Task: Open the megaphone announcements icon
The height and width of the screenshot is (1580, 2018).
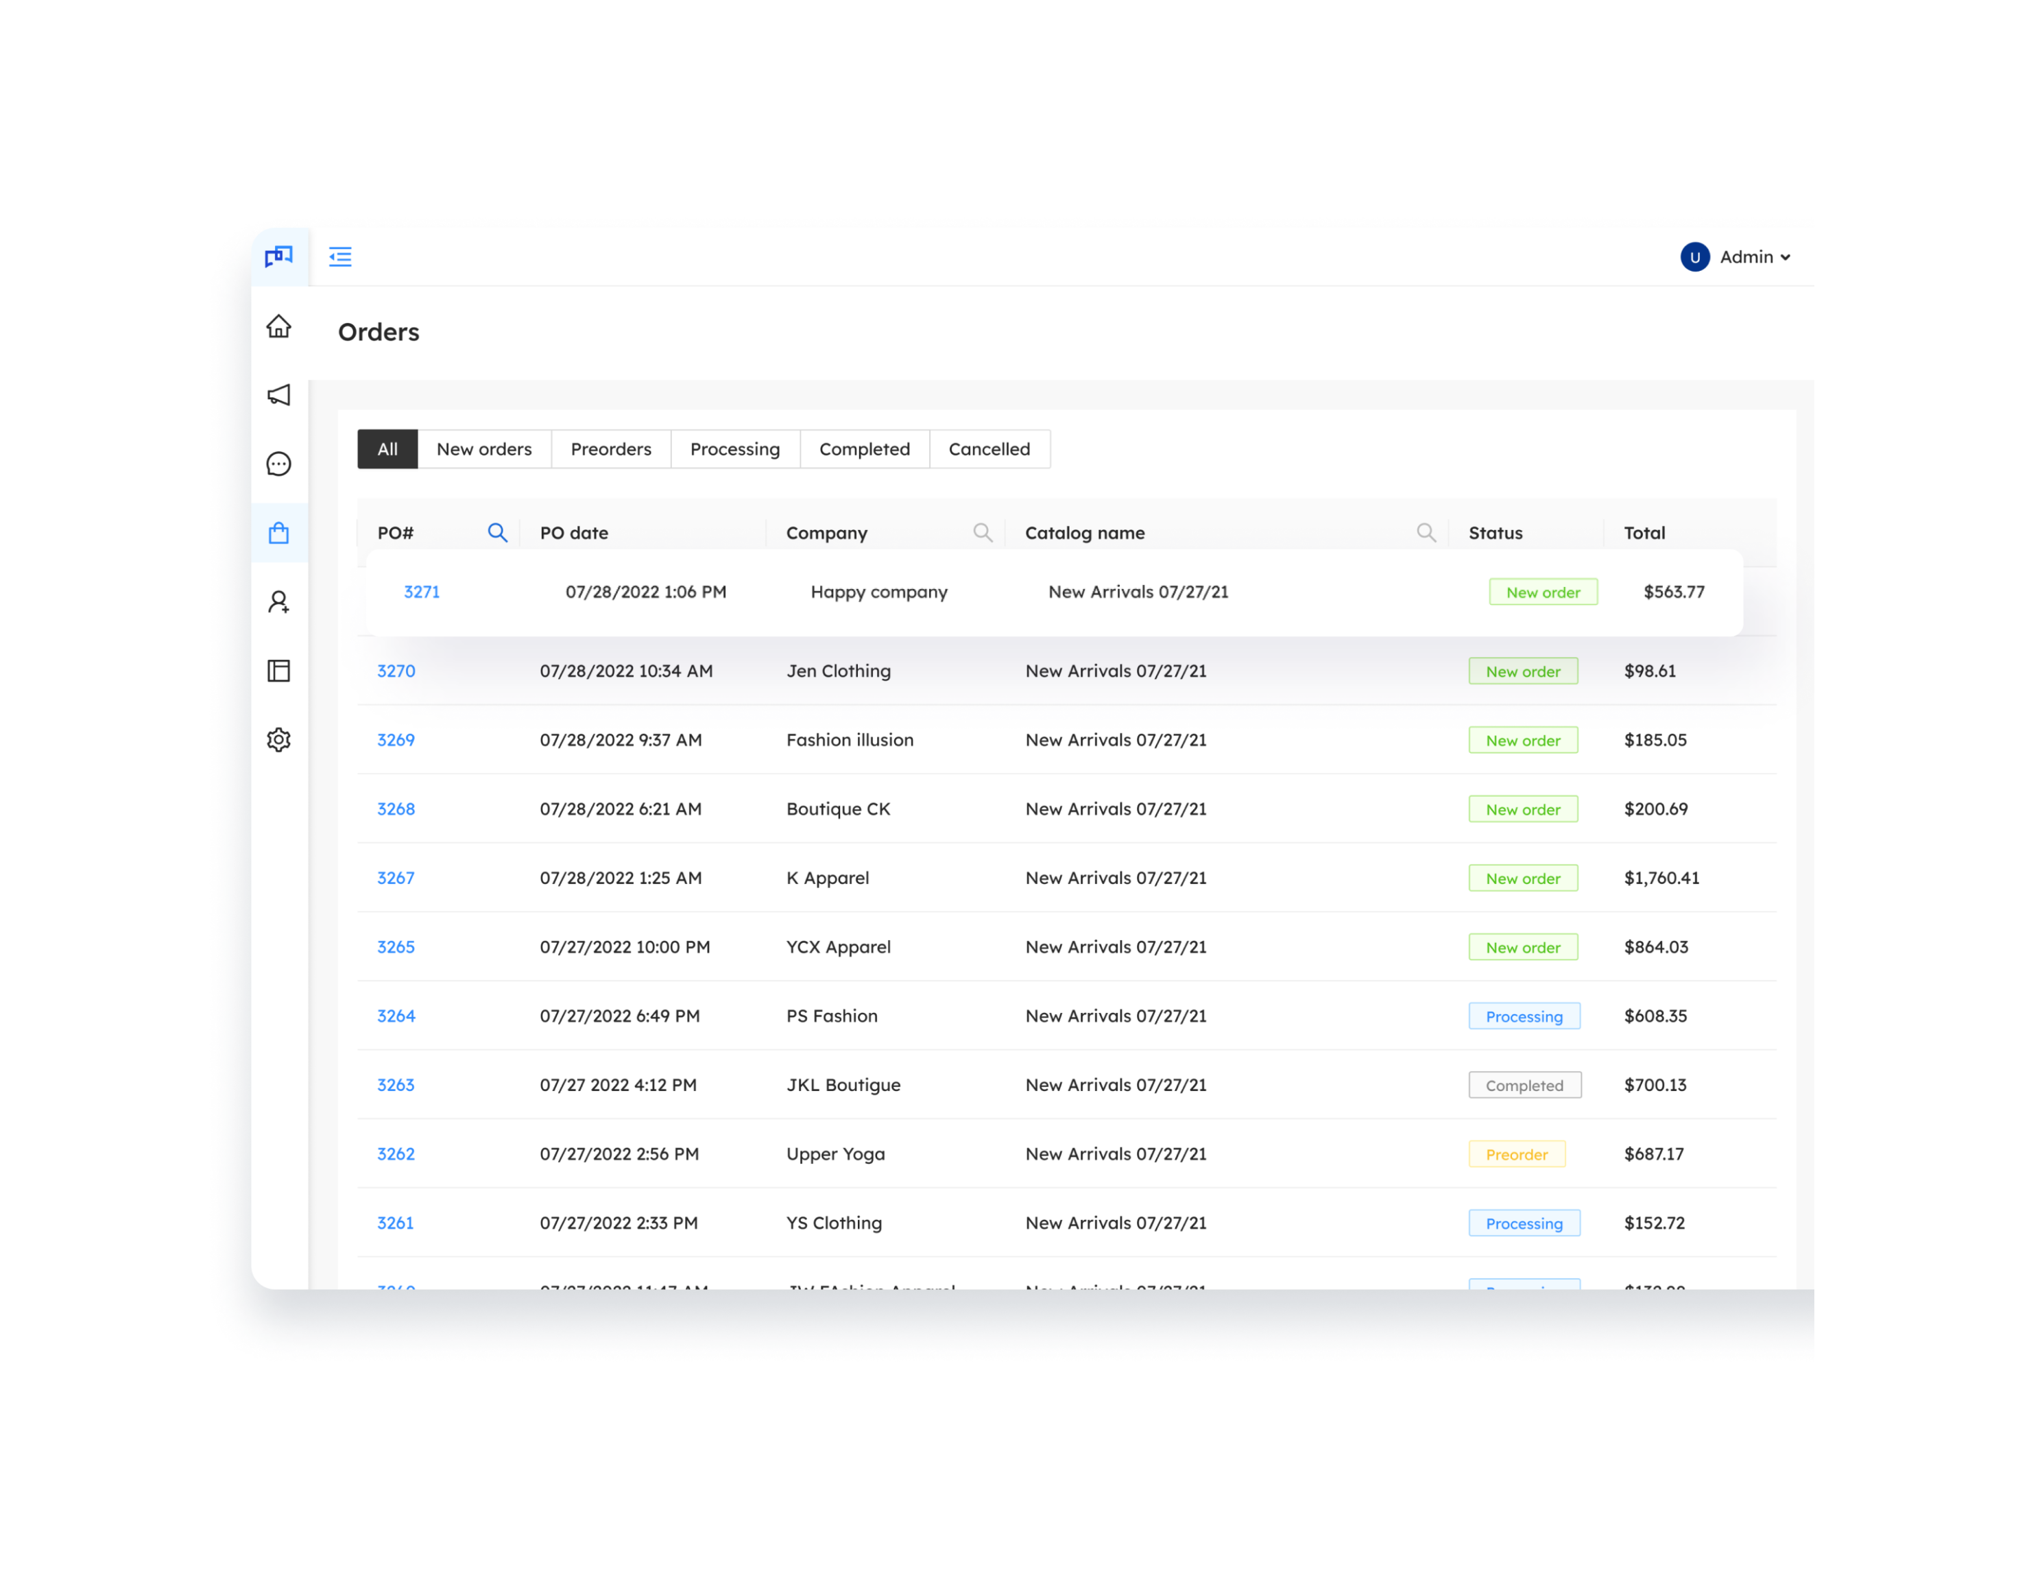Action: pyautogui.click(x=278, y=395)
